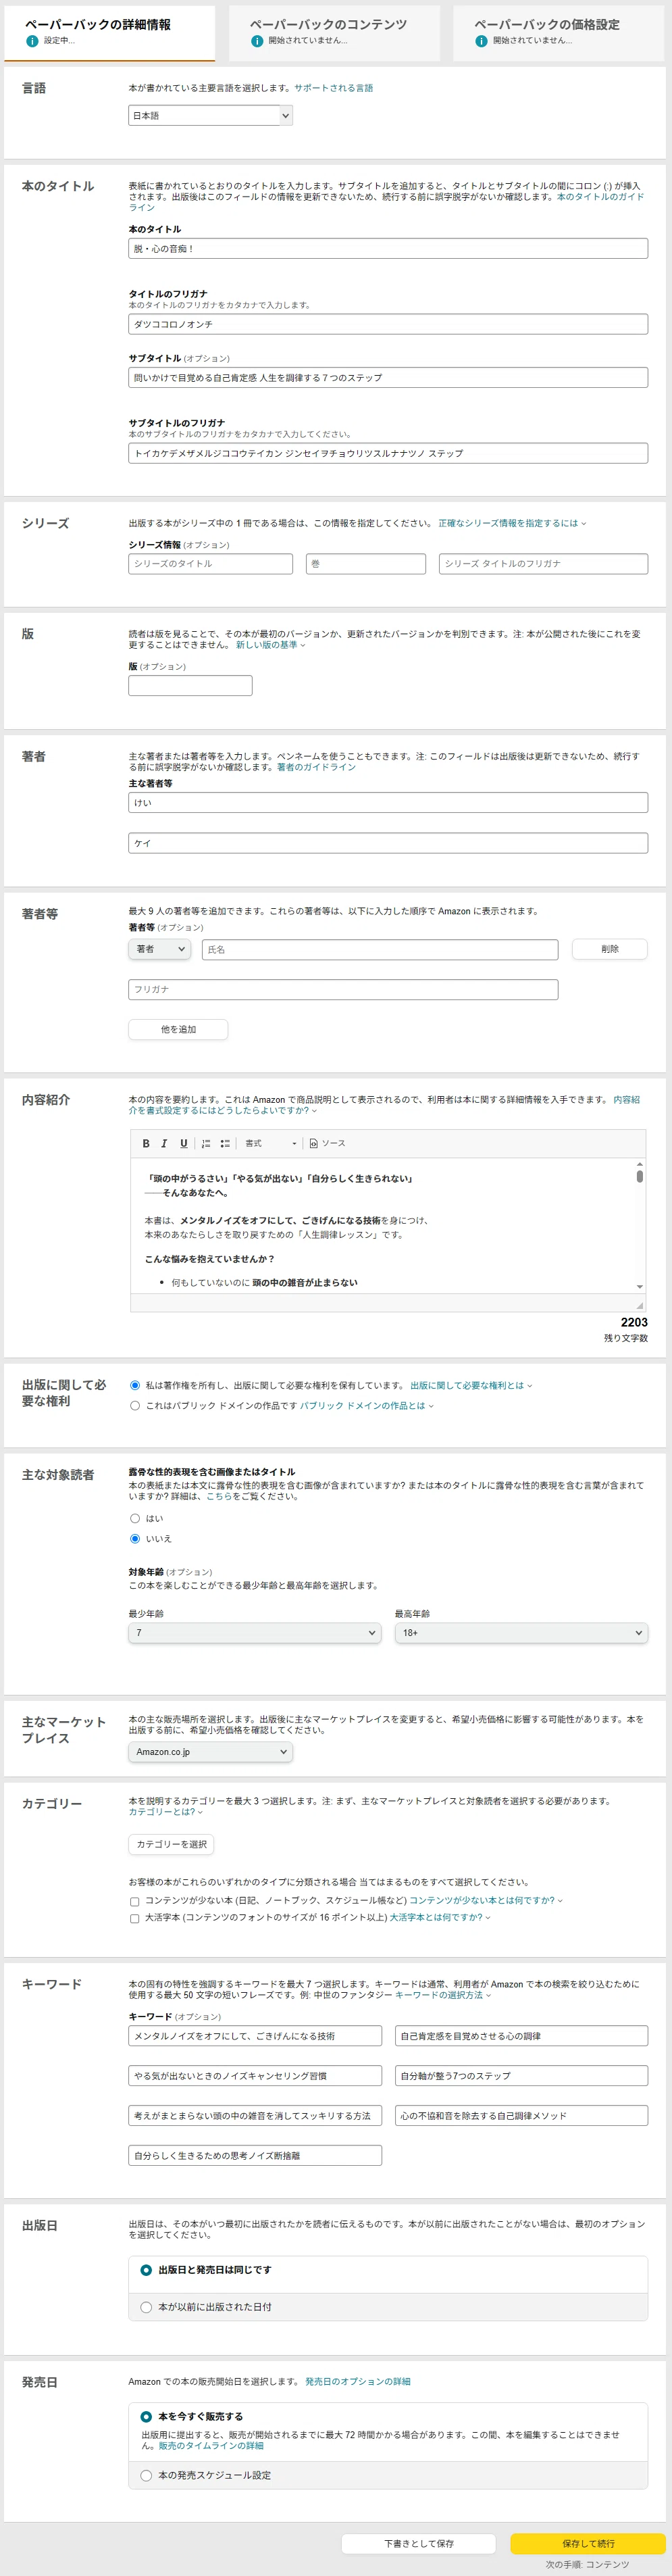Image resolution: width=672 pixels, height=2576 pixels.
Task: Insert bulleted list in description editor
Action: [x=225, y=1143]
